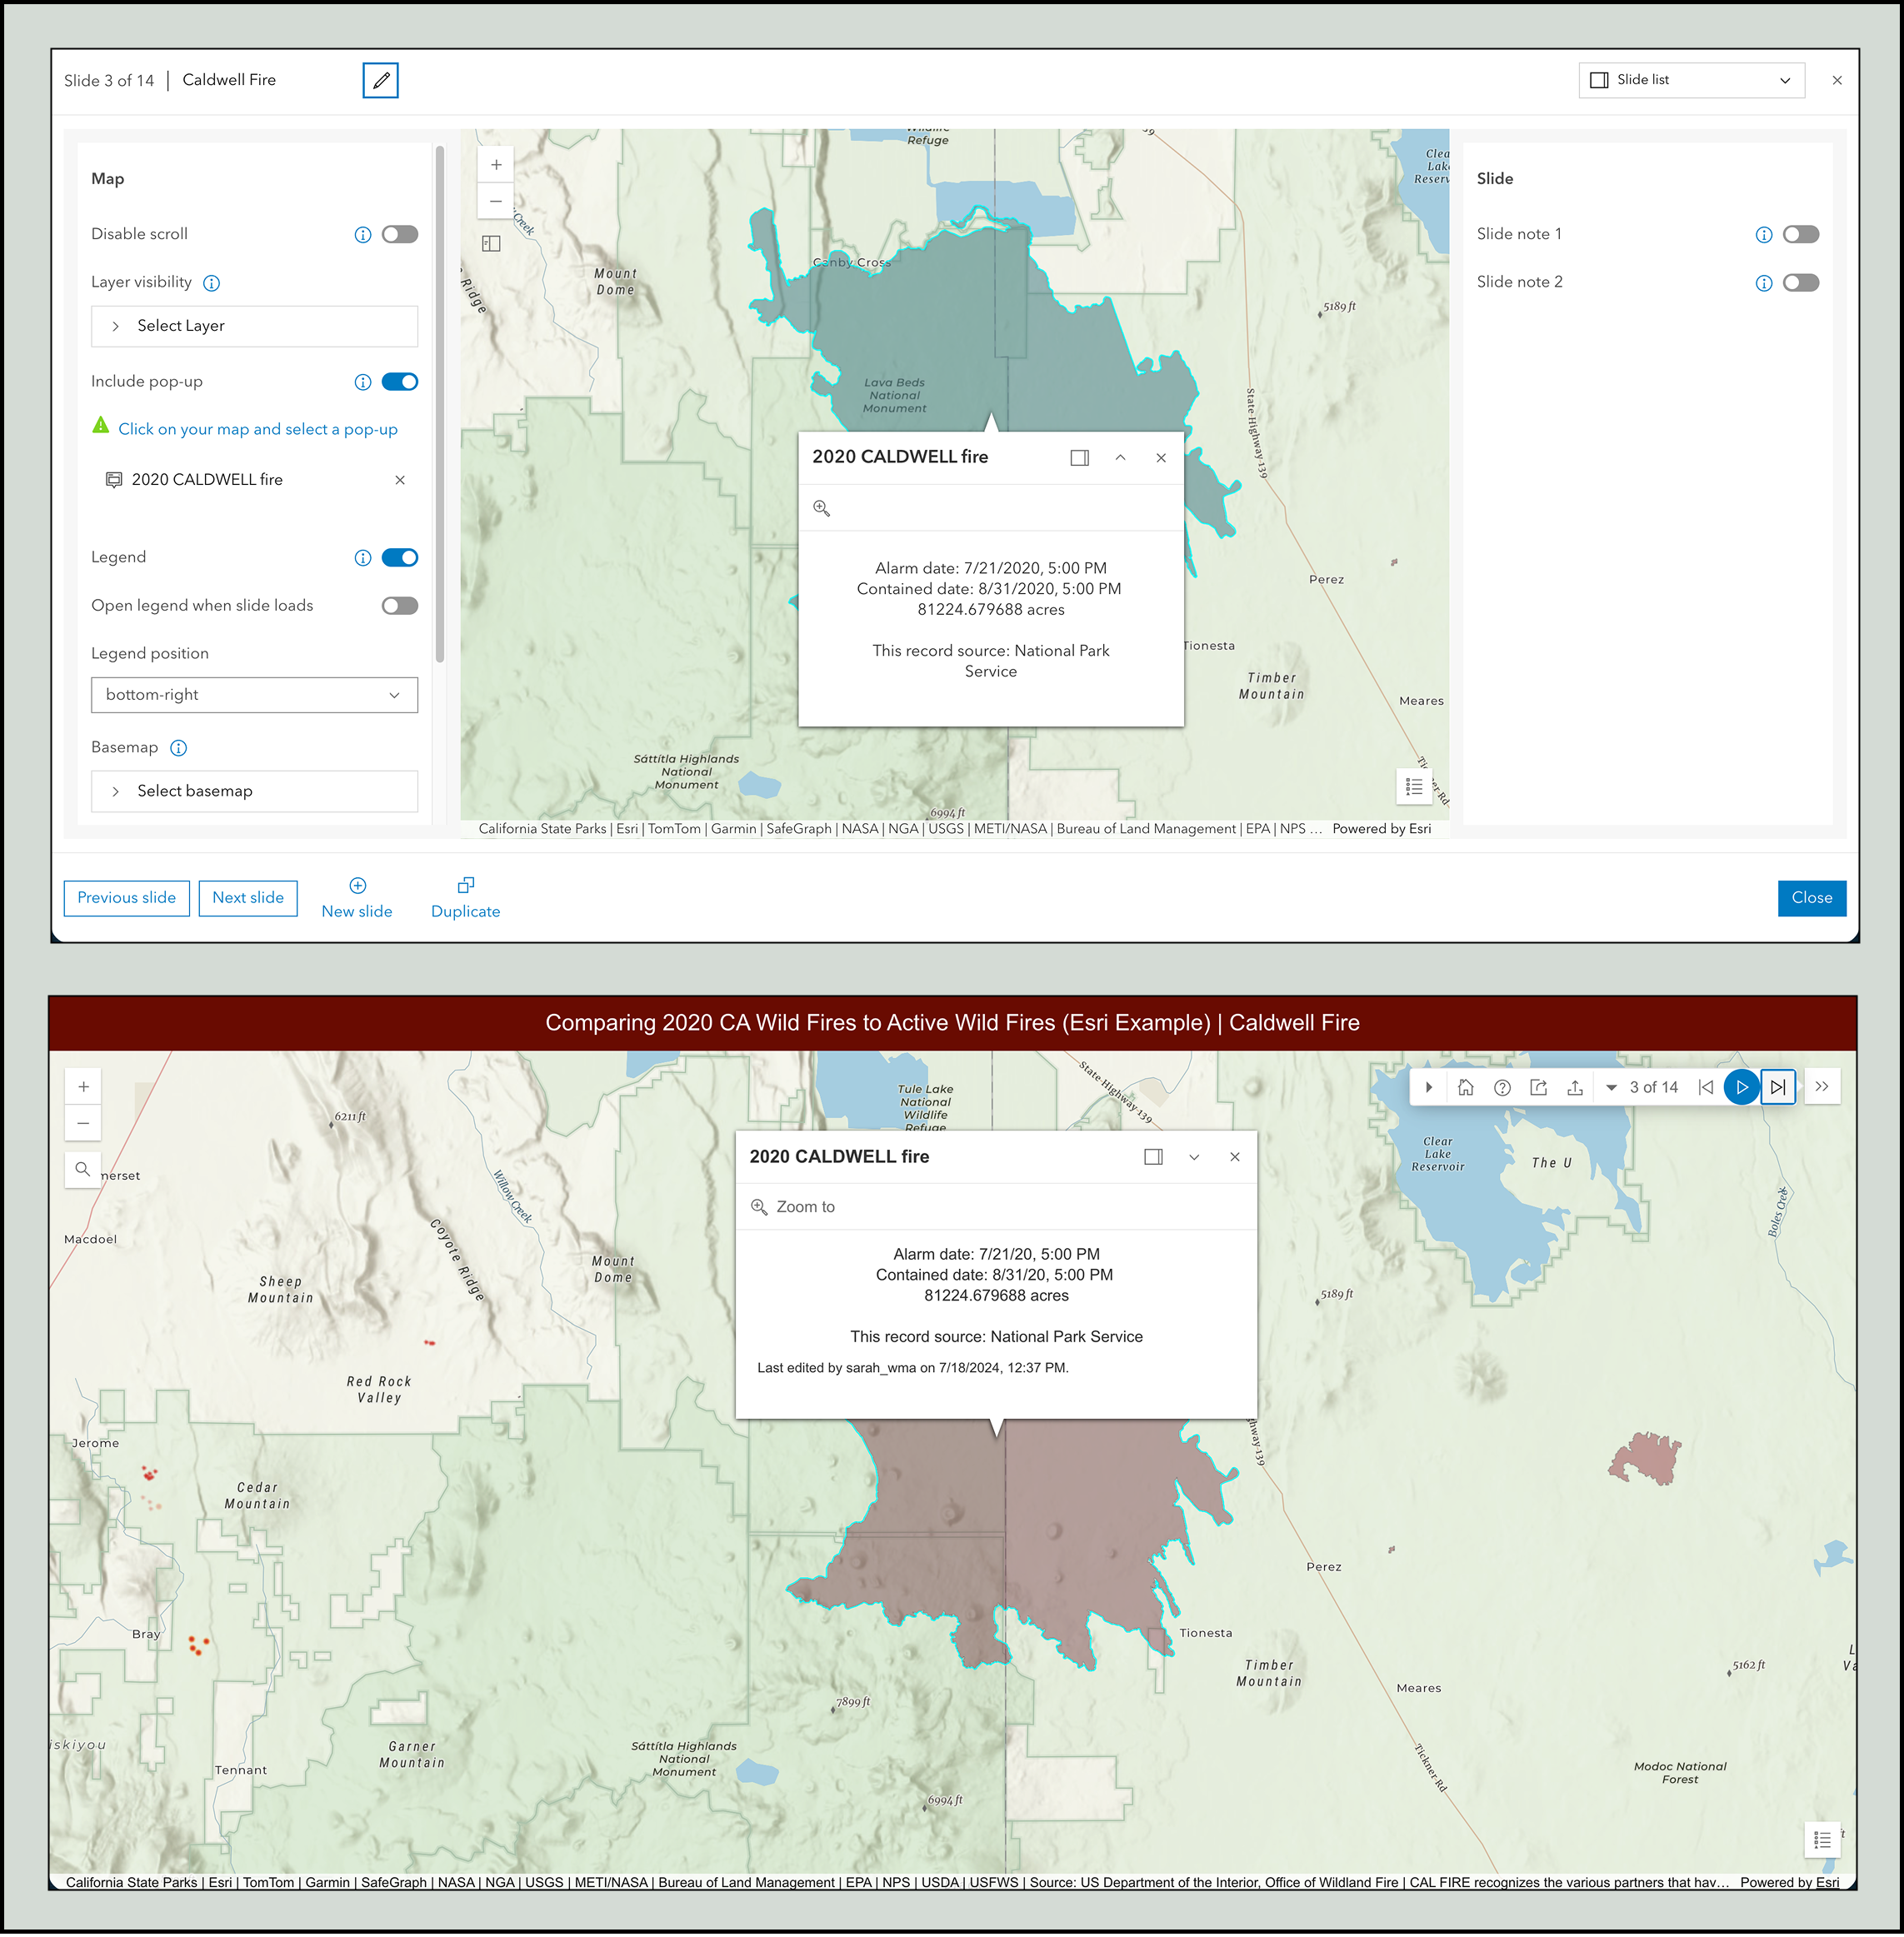Open the Slide list menu

click(1690, 80)
